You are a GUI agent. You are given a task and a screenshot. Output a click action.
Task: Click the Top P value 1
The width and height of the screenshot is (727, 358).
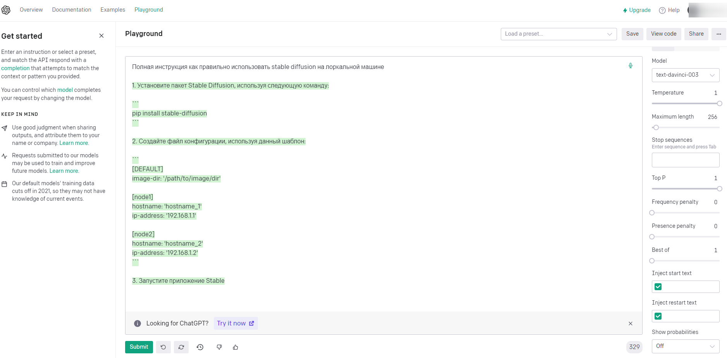[x=716, y=178]
